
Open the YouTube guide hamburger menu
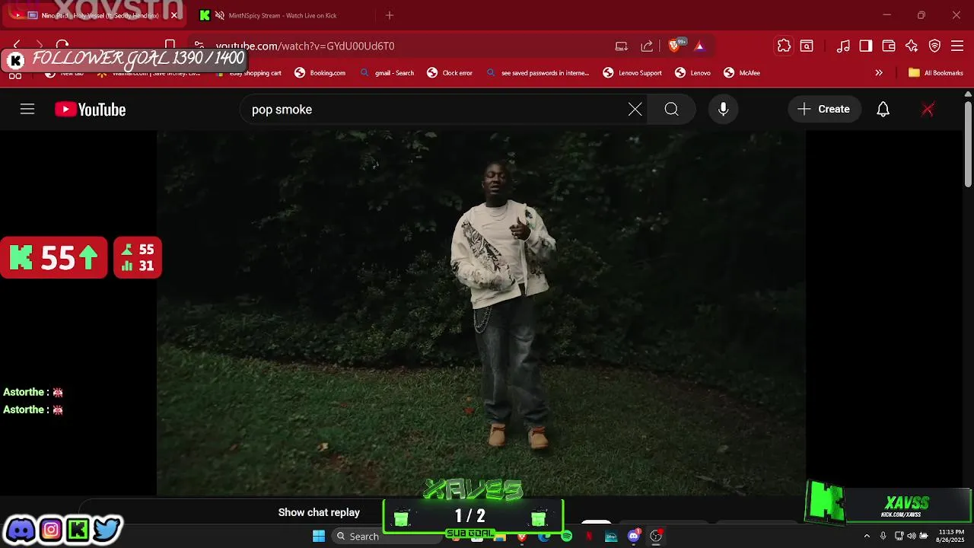point(27,110)
